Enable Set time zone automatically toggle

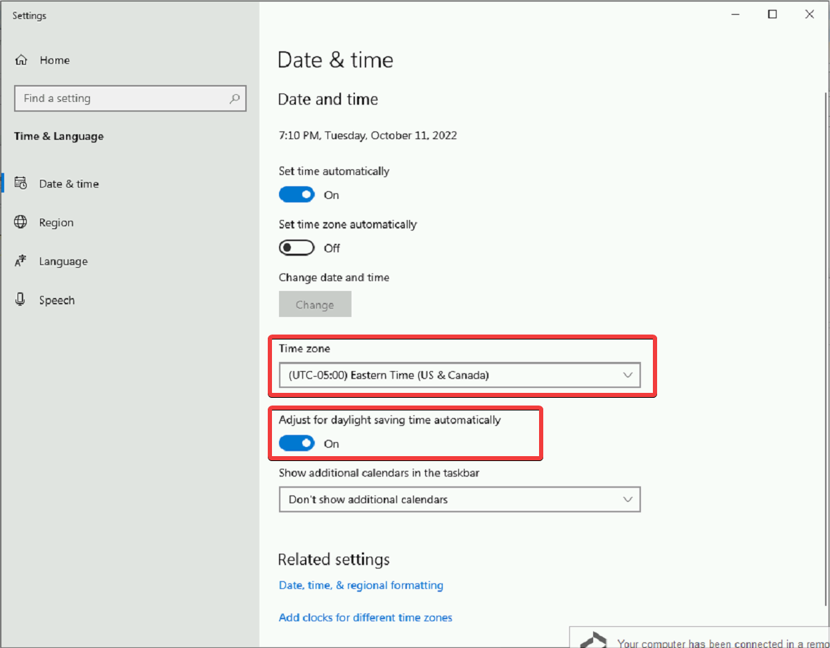click(297, 248)
